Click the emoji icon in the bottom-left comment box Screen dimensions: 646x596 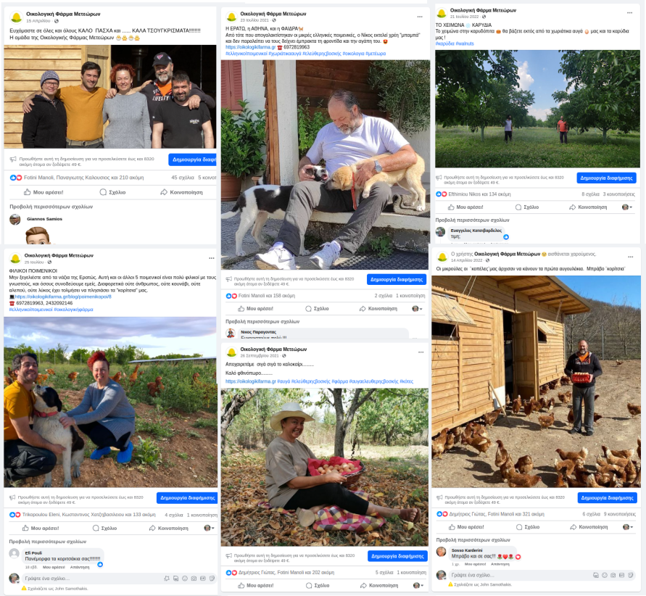click(x=185, y=579)
